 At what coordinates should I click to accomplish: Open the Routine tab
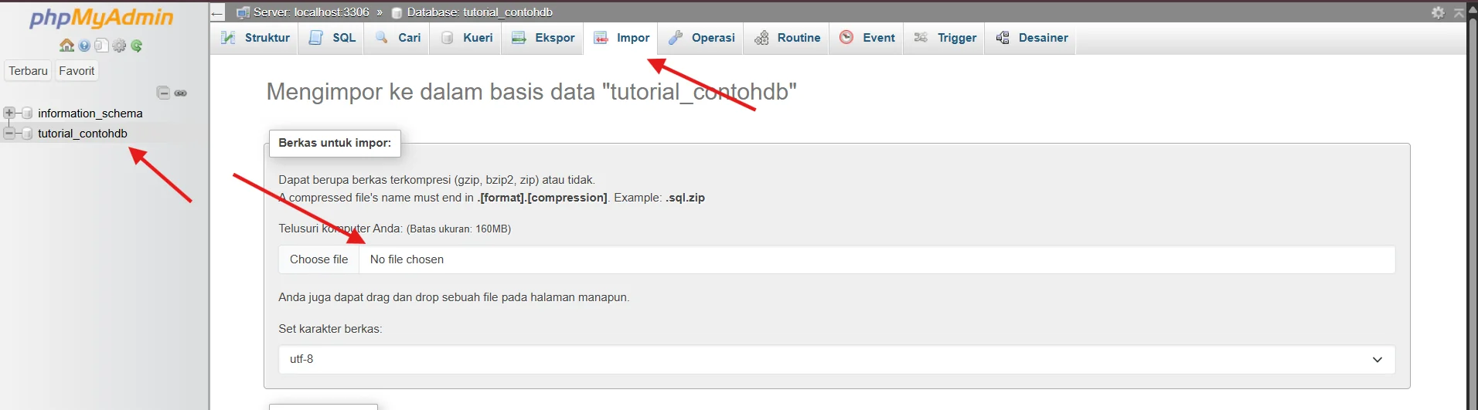tap(787, 38)
